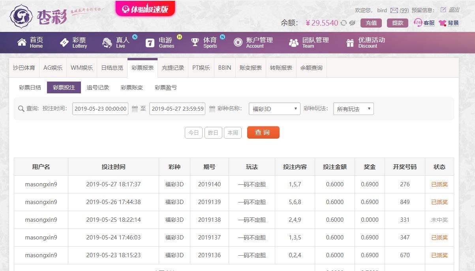This screenshot has width=475, height=271.
Task: Click the search magnifier icon beside 查询
Action: click(21, 109)
